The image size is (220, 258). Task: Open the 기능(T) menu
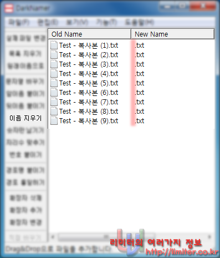[106, 22]
